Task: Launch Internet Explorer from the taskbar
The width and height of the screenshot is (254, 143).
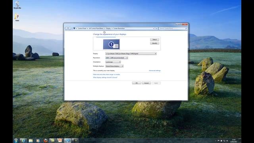Action: tap(23, 141)
